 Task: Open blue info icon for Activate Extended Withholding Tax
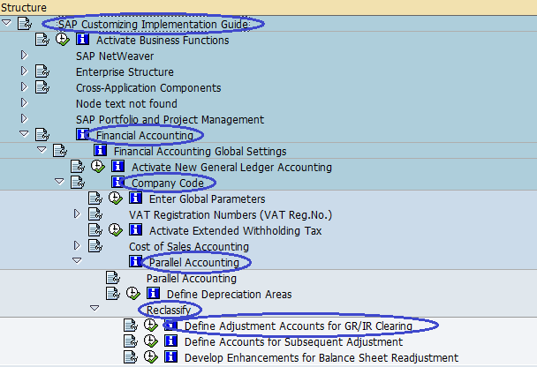click(x=136, y=229)
